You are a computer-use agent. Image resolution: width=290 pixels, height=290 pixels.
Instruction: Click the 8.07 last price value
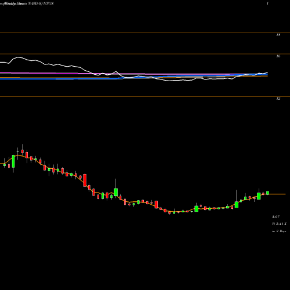tap(276, 217)
